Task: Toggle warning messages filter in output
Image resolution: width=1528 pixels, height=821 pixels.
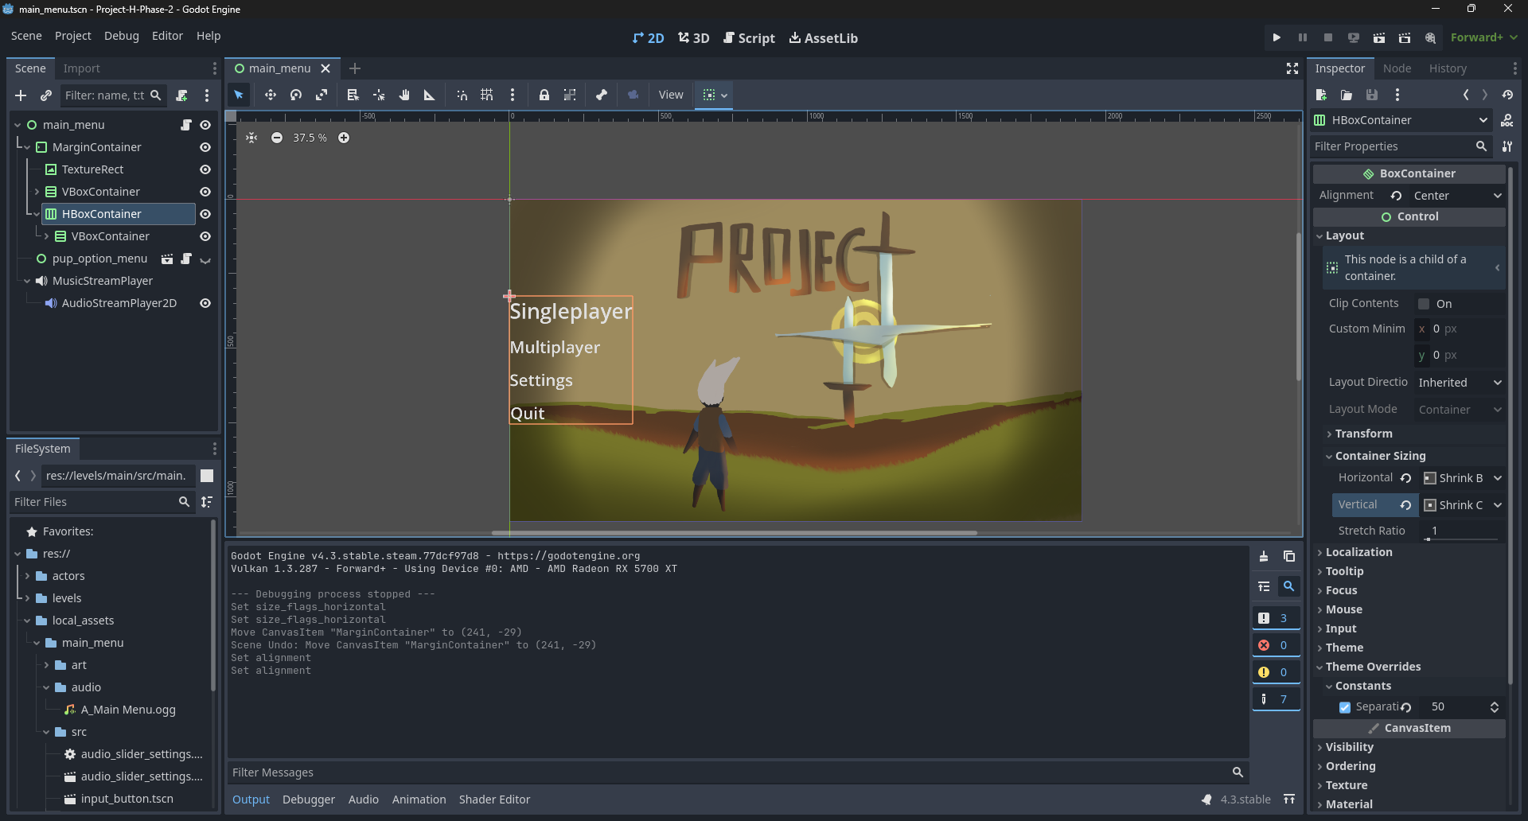Action: tap(1276, 672)
